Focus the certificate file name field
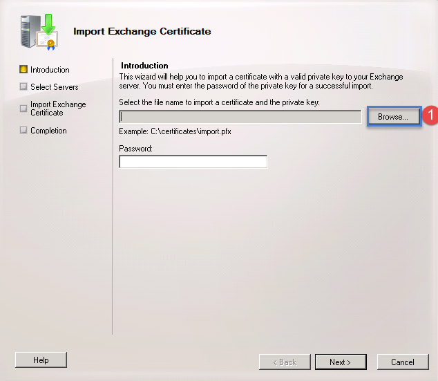The image size is (438, 381). [240, 117]
